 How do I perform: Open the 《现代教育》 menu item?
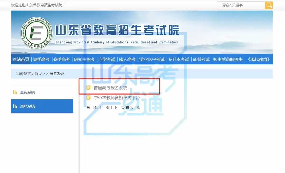point(258,59)
